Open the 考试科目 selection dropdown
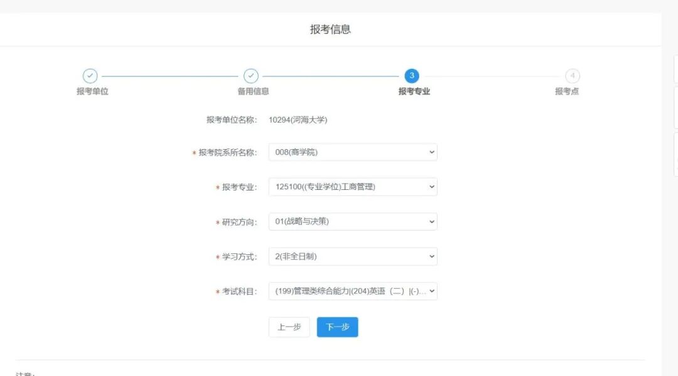The image size is (678, 376). (353, 291)
